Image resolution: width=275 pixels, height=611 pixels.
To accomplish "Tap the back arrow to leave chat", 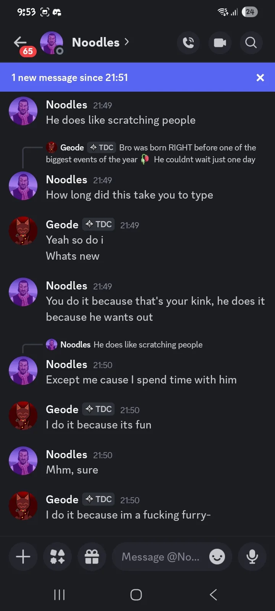I will click(20, 42).
